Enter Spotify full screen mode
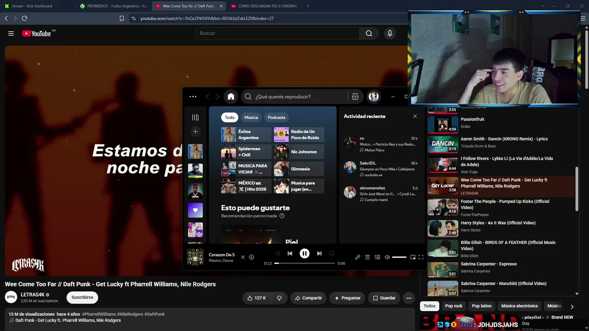 (421, 257)
